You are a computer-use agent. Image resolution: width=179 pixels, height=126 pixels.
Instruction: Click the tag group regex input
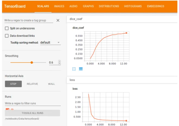coord(29,20)
